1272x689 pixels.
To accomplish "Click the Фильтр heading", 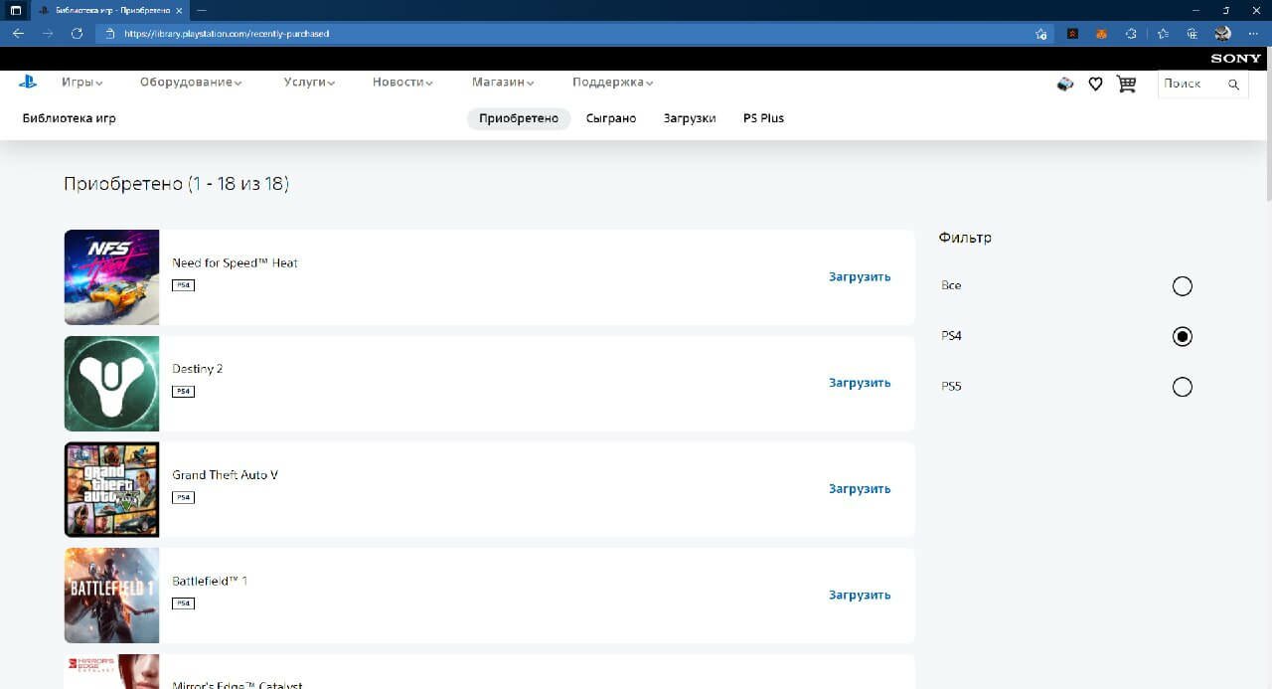I will point(965,238).
